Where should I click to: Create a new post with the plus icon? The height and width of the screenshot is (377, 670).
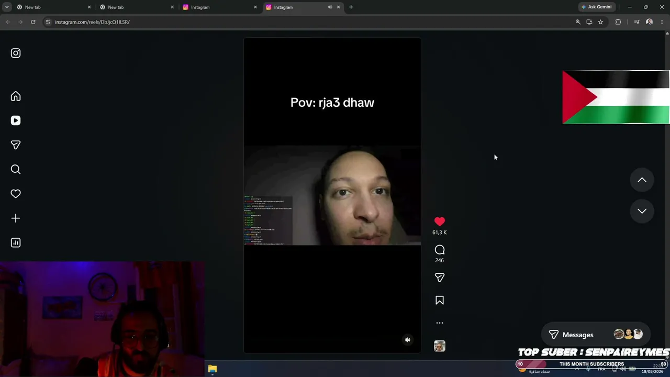point(16,218)
